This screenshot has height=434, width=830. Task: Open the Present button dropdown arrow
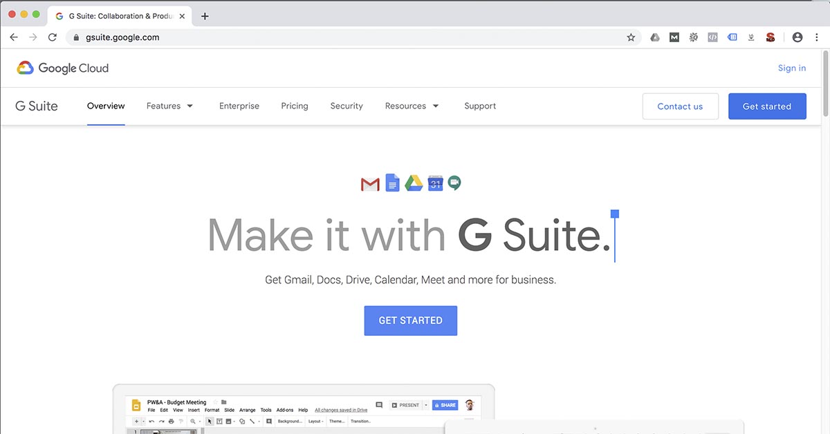coord(425,405)
